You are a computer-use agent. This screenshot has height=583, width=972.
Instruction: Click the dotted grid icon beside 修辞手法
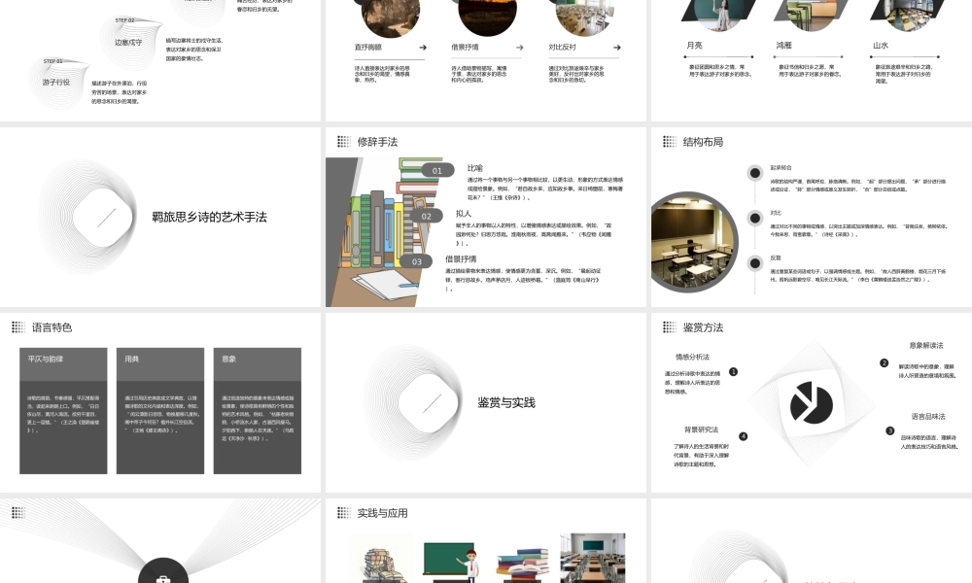(x=344, y=142)
